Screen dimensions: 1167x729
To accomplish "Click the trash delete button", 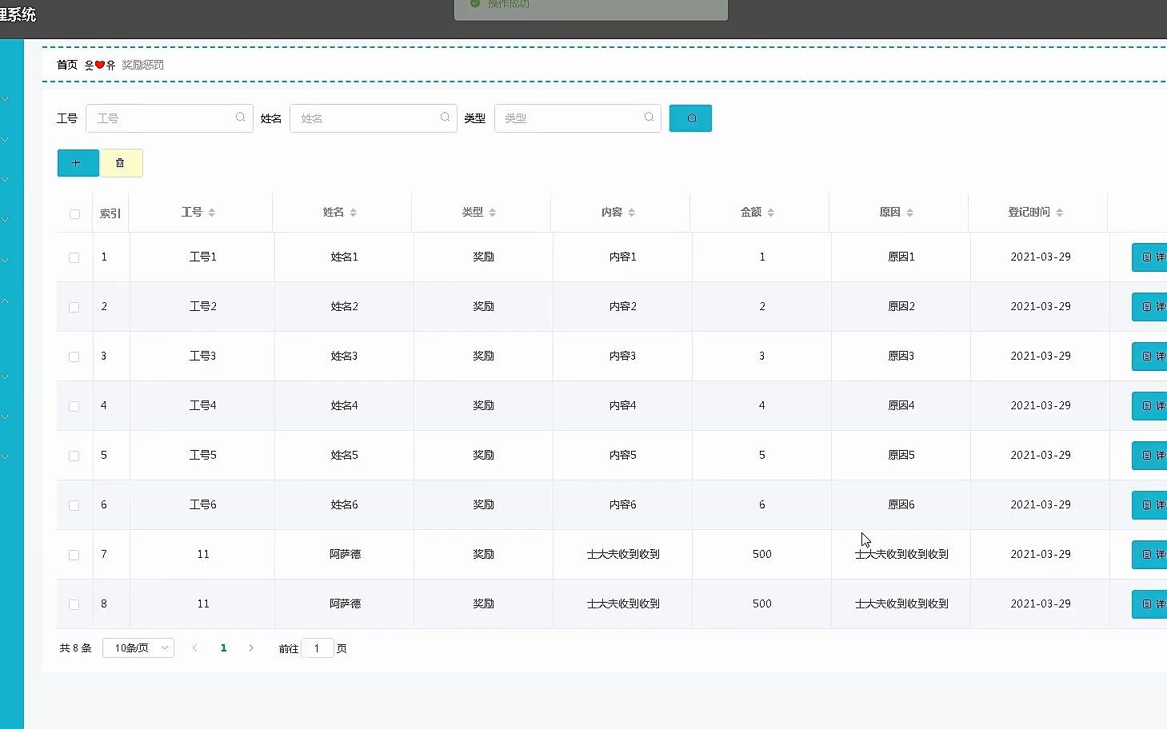I will point(121,163).
